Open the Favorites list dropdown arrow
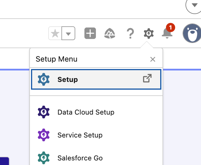The width and height of the screenshot is (201, 165). pos(68,34)
